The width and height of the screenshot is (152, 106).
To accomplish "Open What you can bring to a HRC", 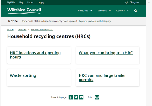I will (105, 53).
